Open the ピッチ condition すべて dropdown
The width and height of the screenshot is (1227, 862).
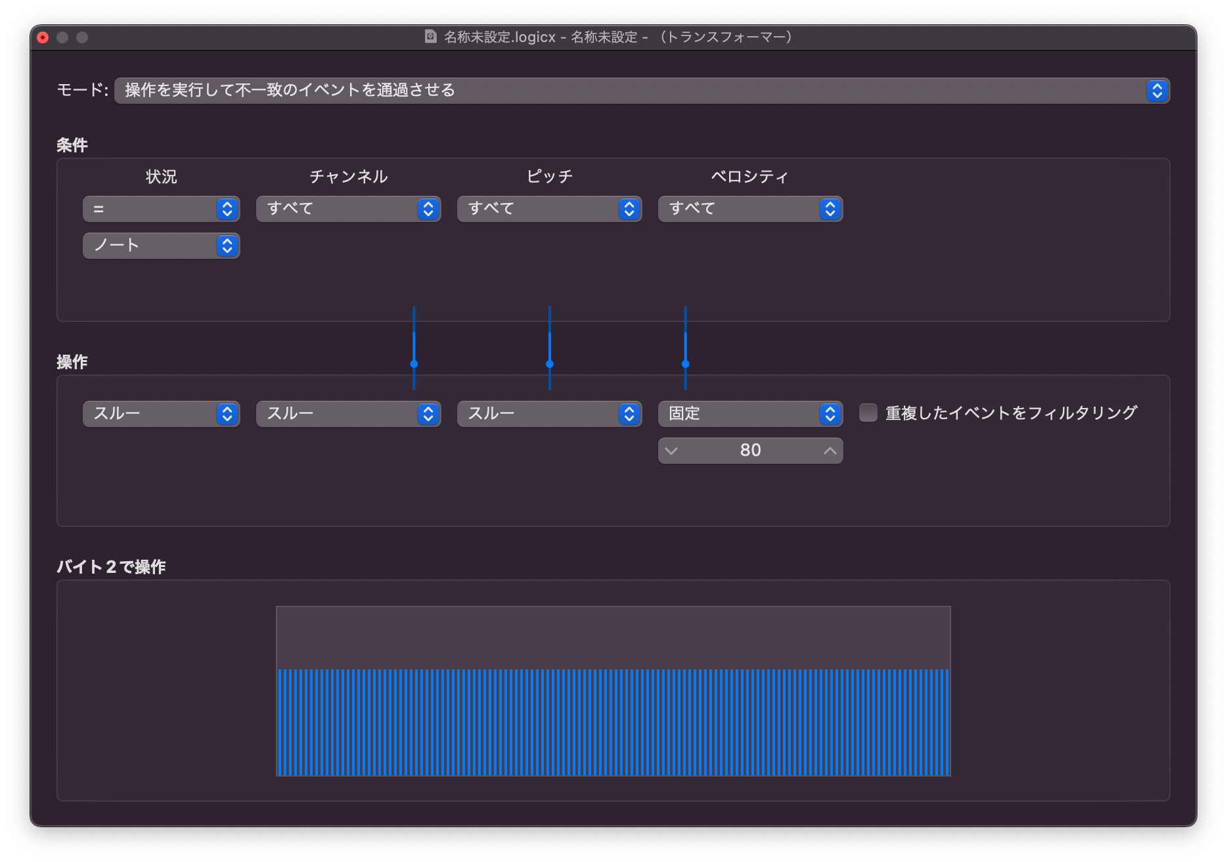click(549, 209)
